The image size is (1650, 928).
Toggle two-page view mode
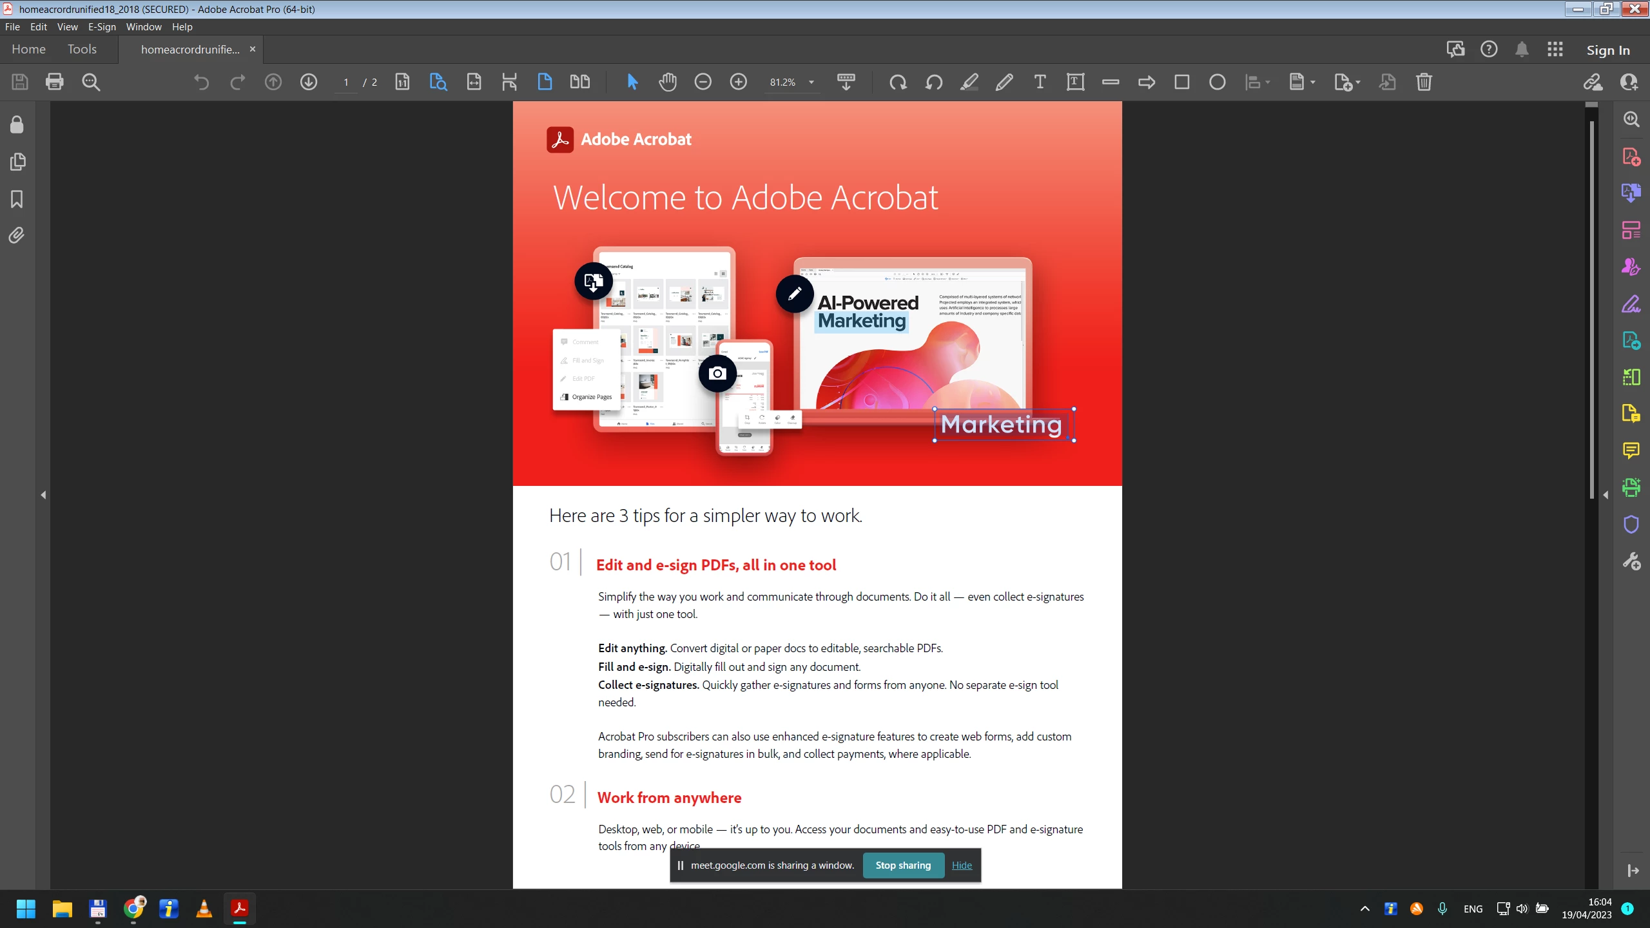click(x=579, y=82)
